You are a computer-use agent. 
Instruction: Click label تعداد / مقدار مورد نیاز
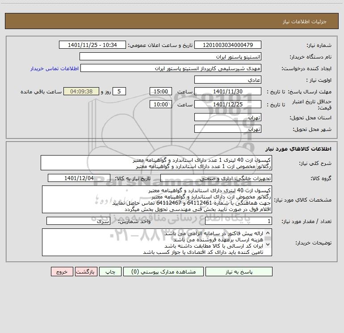point(306,222)
